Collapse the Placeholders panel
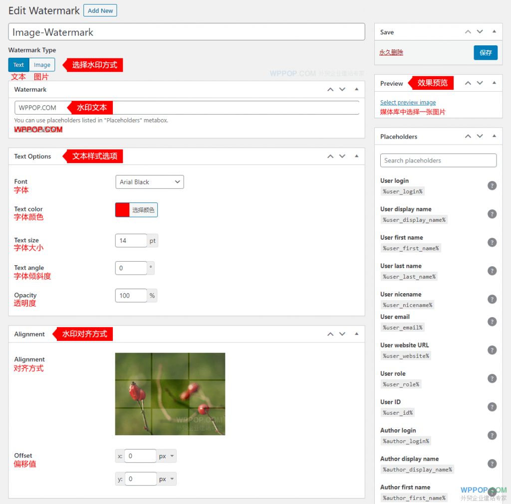This screenshot has width=511, height=504. tap(494, 137)
